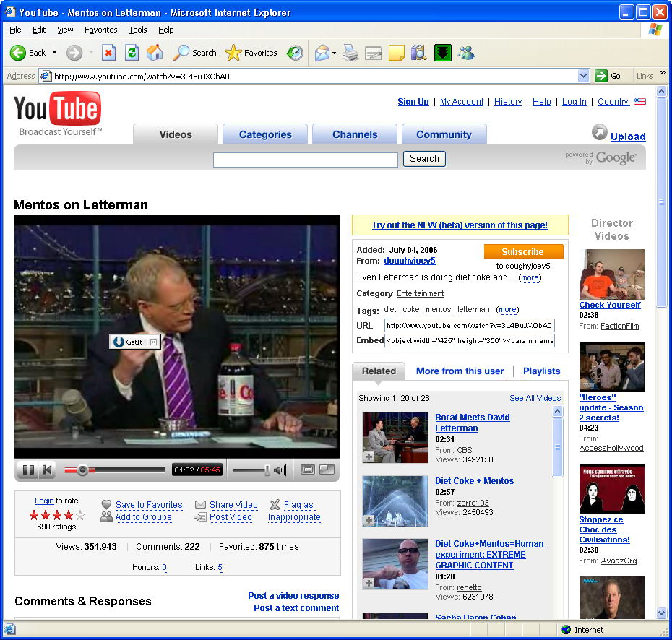Image resolution: width=672 pixels, height=640 pixels.
Task: Click the yellow note toolbar icon
Action: 397,53
